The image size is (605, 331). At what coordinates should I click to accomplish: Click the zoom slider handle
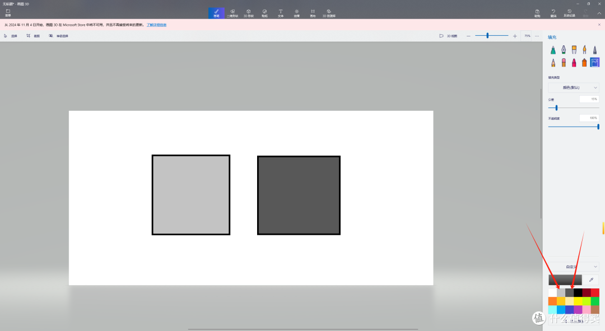pyautogui.click(x=487, y=35)
